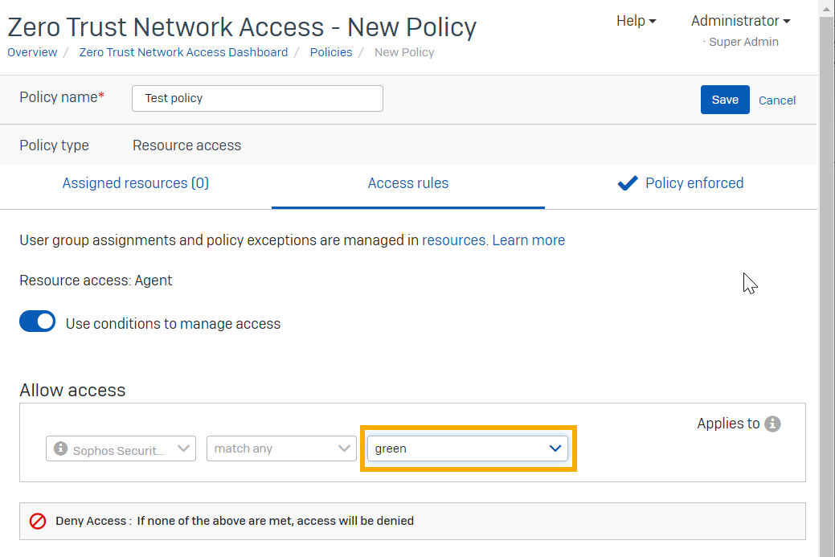
Task: Click the chevron on the green dropdown
Action: coord(555,448)
